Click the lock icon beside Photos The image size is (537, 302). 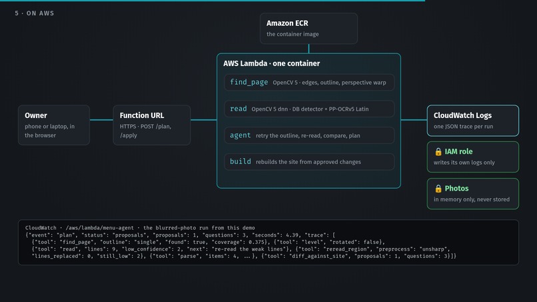click(x=438, y=188)
